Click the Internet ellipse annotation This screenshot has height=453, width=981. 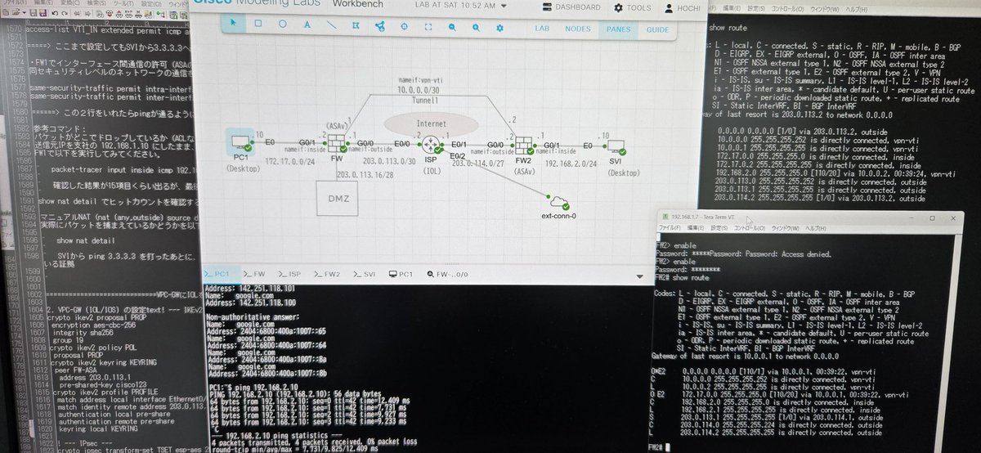click(432, 125)
